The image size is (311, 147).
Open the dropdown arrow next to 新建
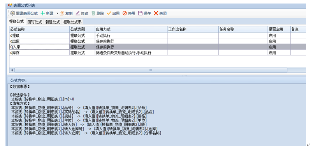(57, 13)
